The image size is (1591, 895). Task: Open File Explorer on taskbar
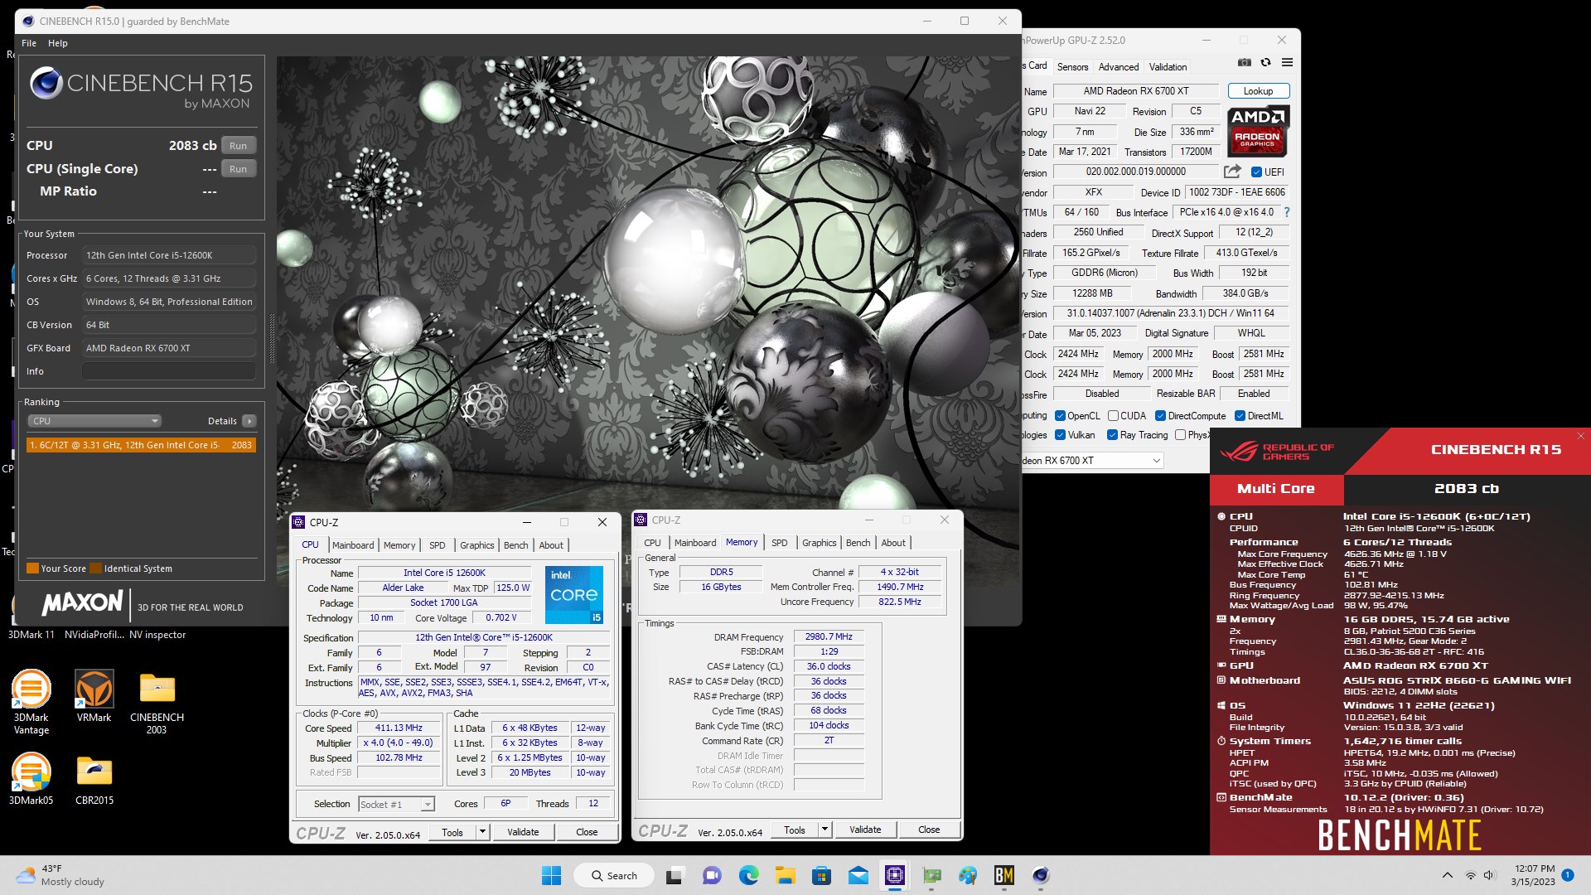coord(785,875)
